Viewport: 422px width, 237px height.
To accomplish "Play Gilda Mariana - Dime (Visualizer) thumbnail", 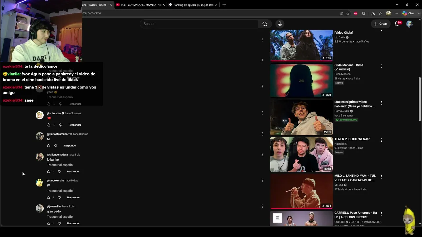I will 301,81.
